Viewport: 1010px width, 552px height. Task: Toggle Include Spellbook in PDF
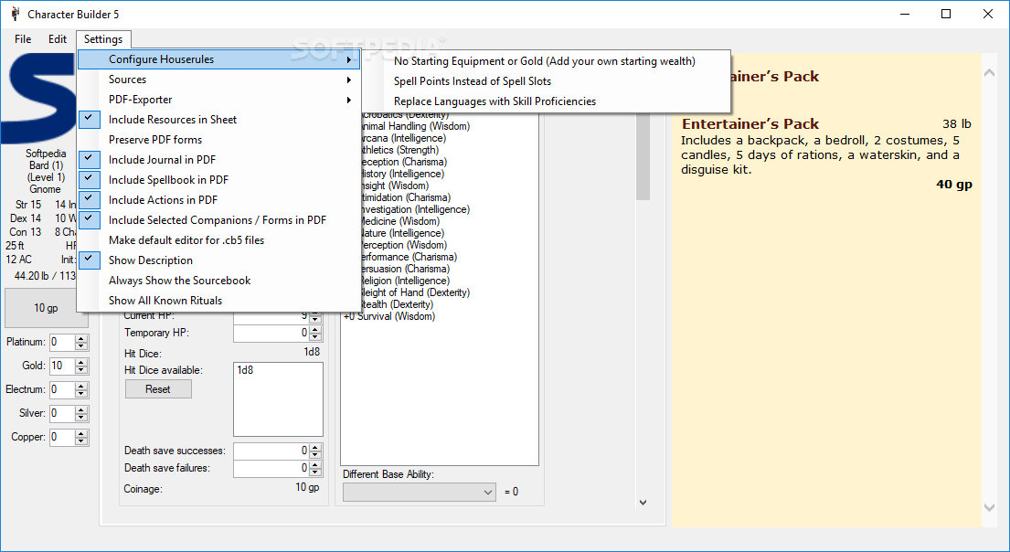[x=218, y=180]
